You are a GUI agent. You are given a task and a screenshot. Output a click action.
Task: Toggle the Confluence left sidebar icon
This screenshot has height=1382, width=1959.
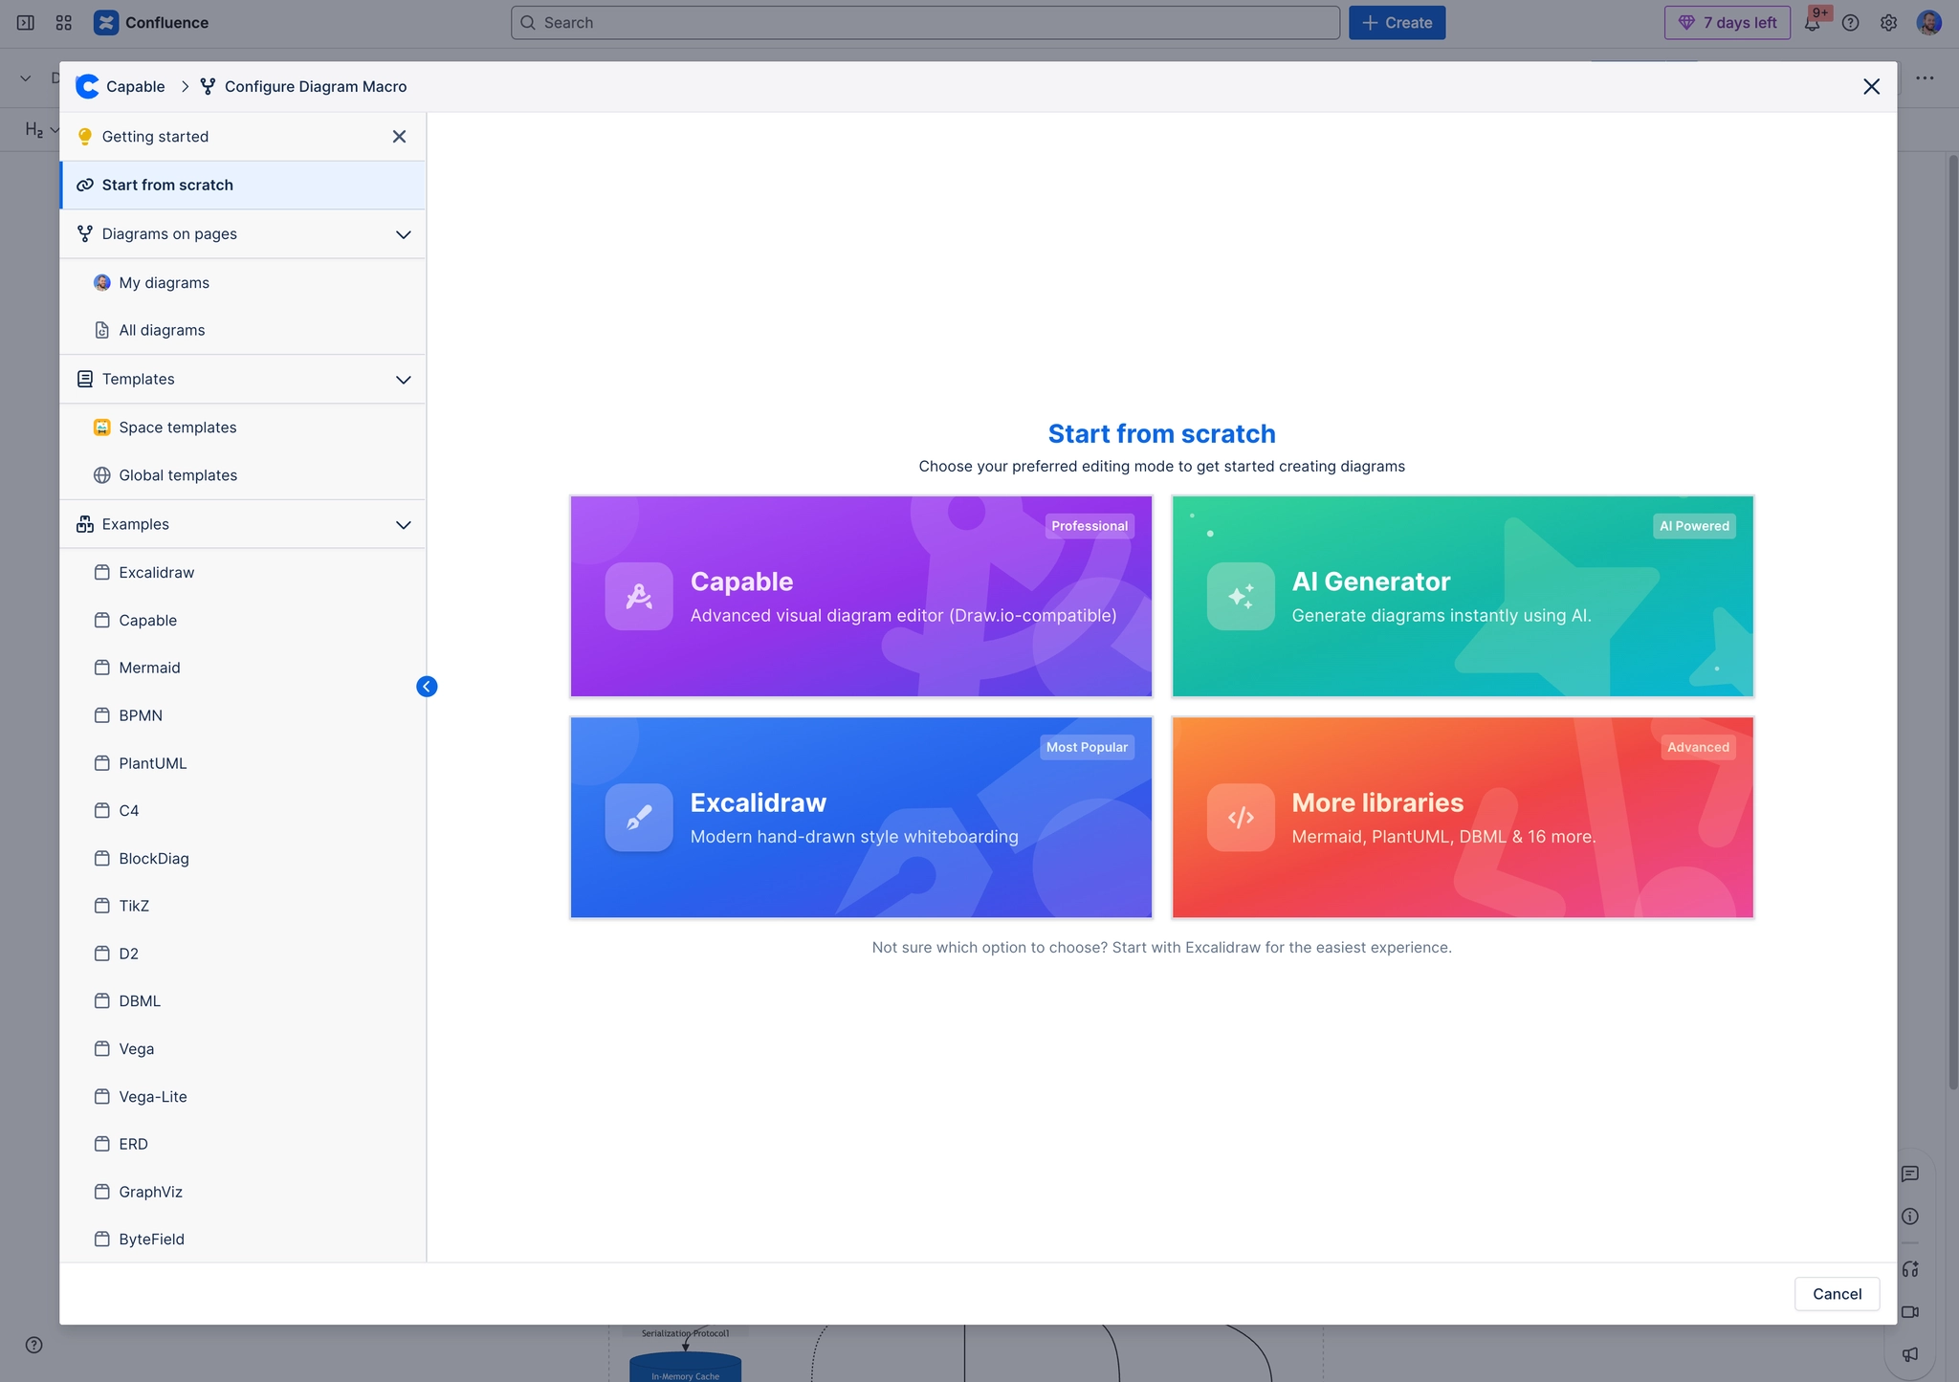pyautogui.click(x=26, y=23)
